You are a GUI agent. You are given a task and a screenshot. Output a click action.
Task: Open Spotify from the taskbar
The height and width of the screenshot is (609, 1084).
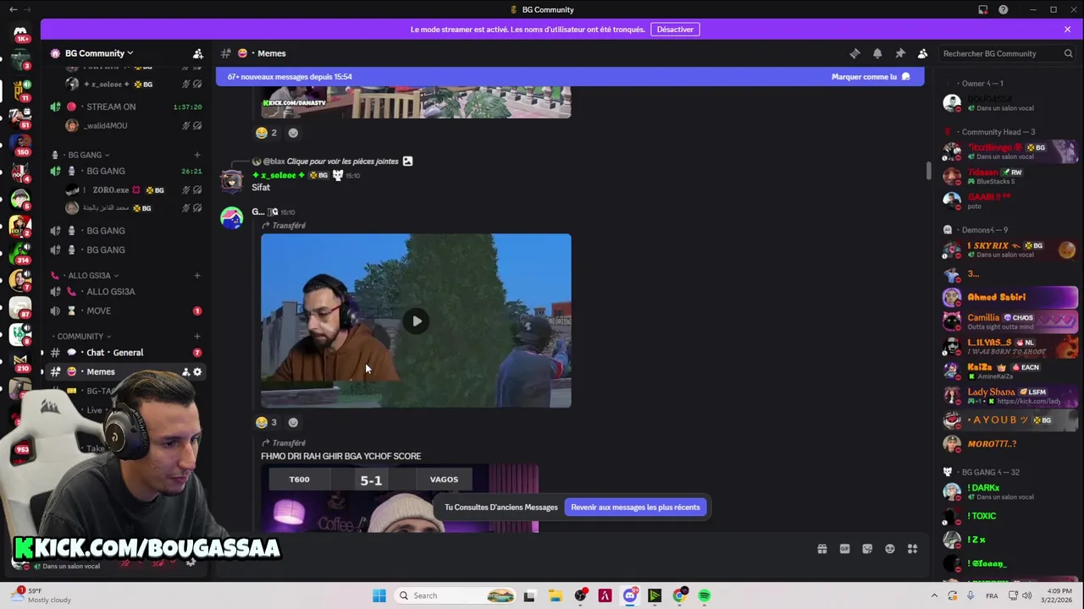[704, 595]
